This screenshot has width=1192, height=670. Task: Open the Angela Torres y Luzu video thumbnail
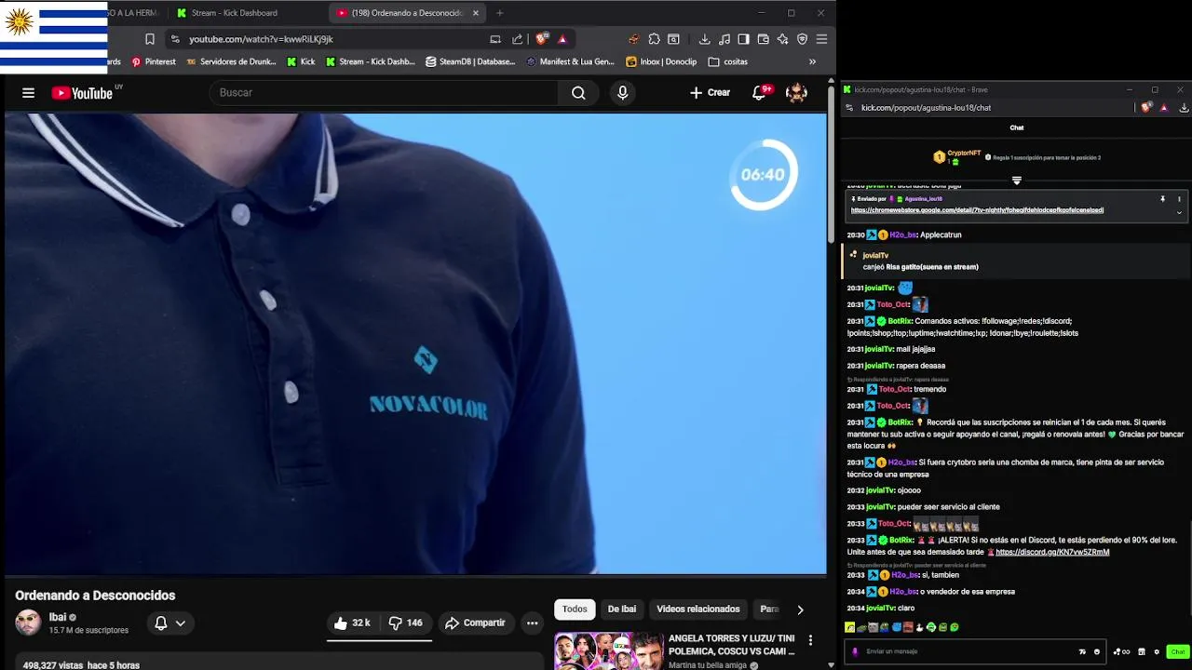pyautogui.click(x=608, y=651)
